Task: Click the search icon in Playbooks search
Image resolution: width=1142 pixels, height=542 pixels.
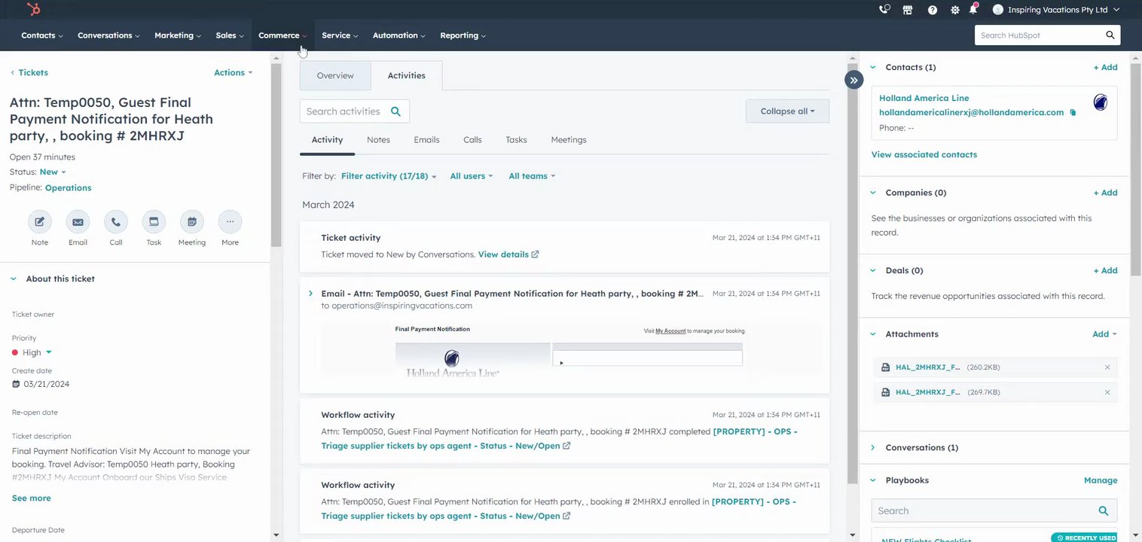Action: point(1104,510)
